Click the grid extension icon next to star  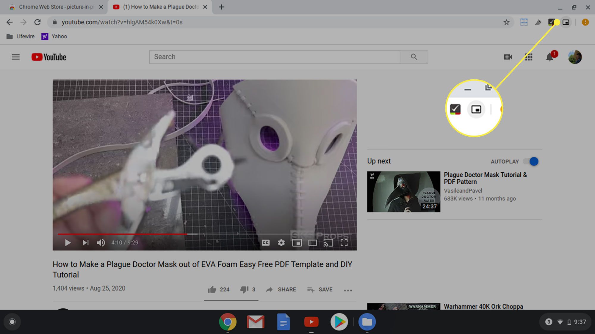[x=524, y=22]
